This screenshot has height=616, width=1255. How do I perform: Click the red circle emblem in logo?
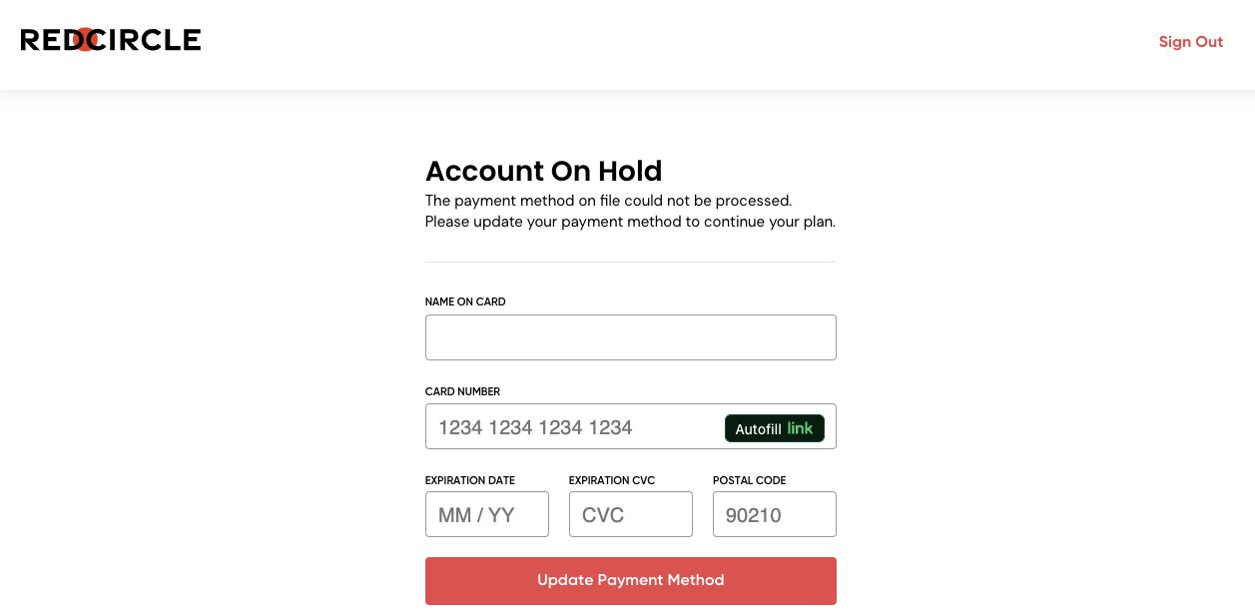87,40
